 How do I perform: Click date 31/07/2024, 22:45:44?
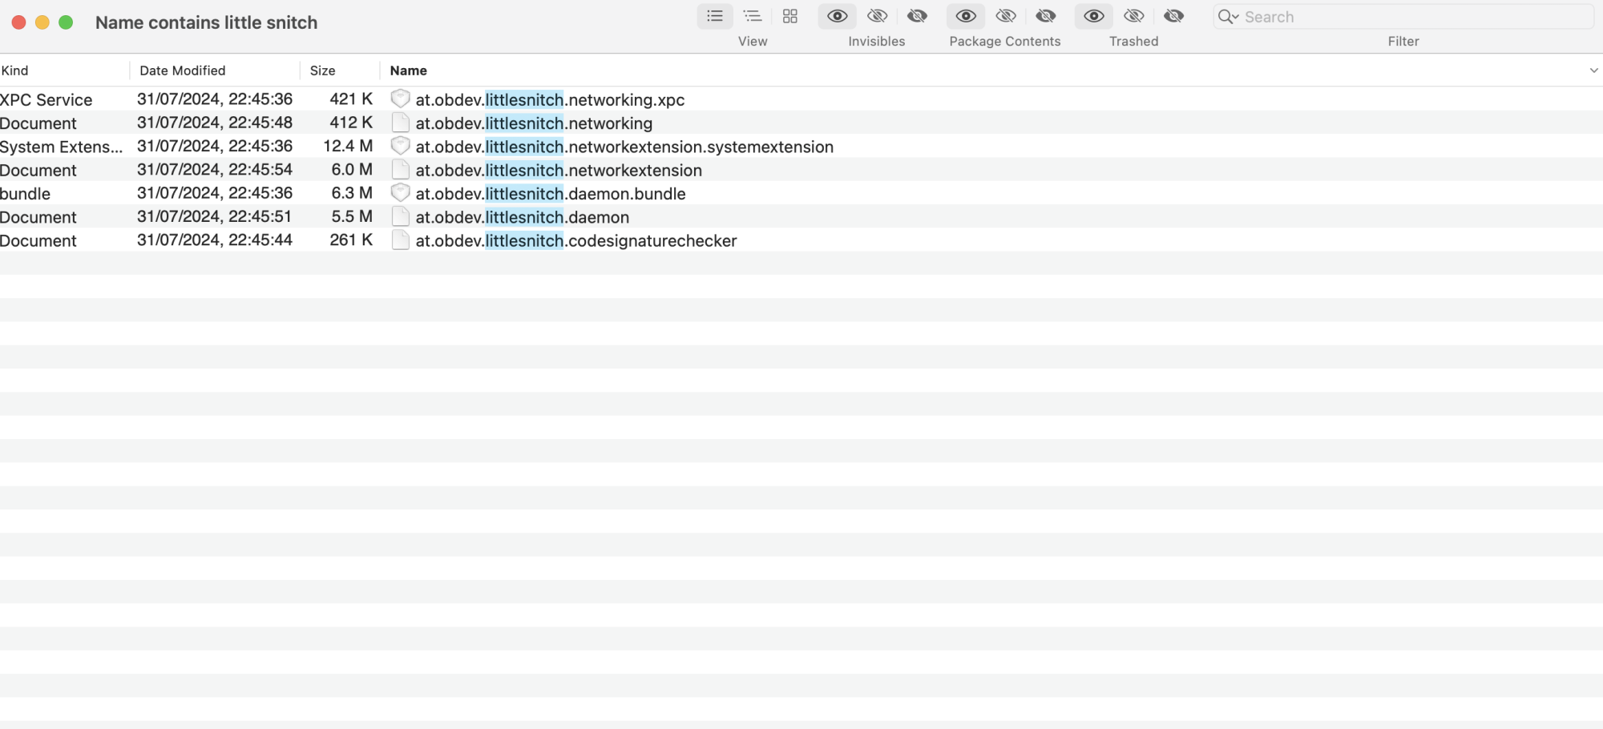pyautogui.click(x=215, y=240)
